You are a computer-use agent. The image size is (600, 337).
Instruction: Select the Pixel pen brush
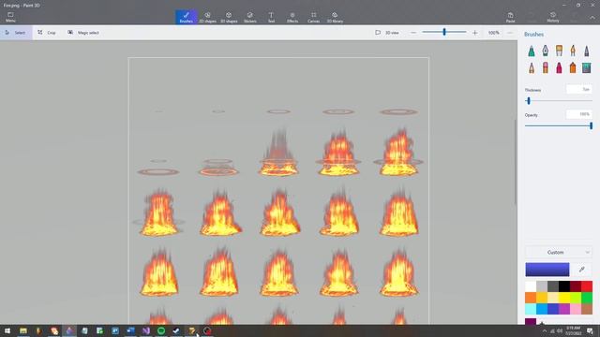point(587,51)
